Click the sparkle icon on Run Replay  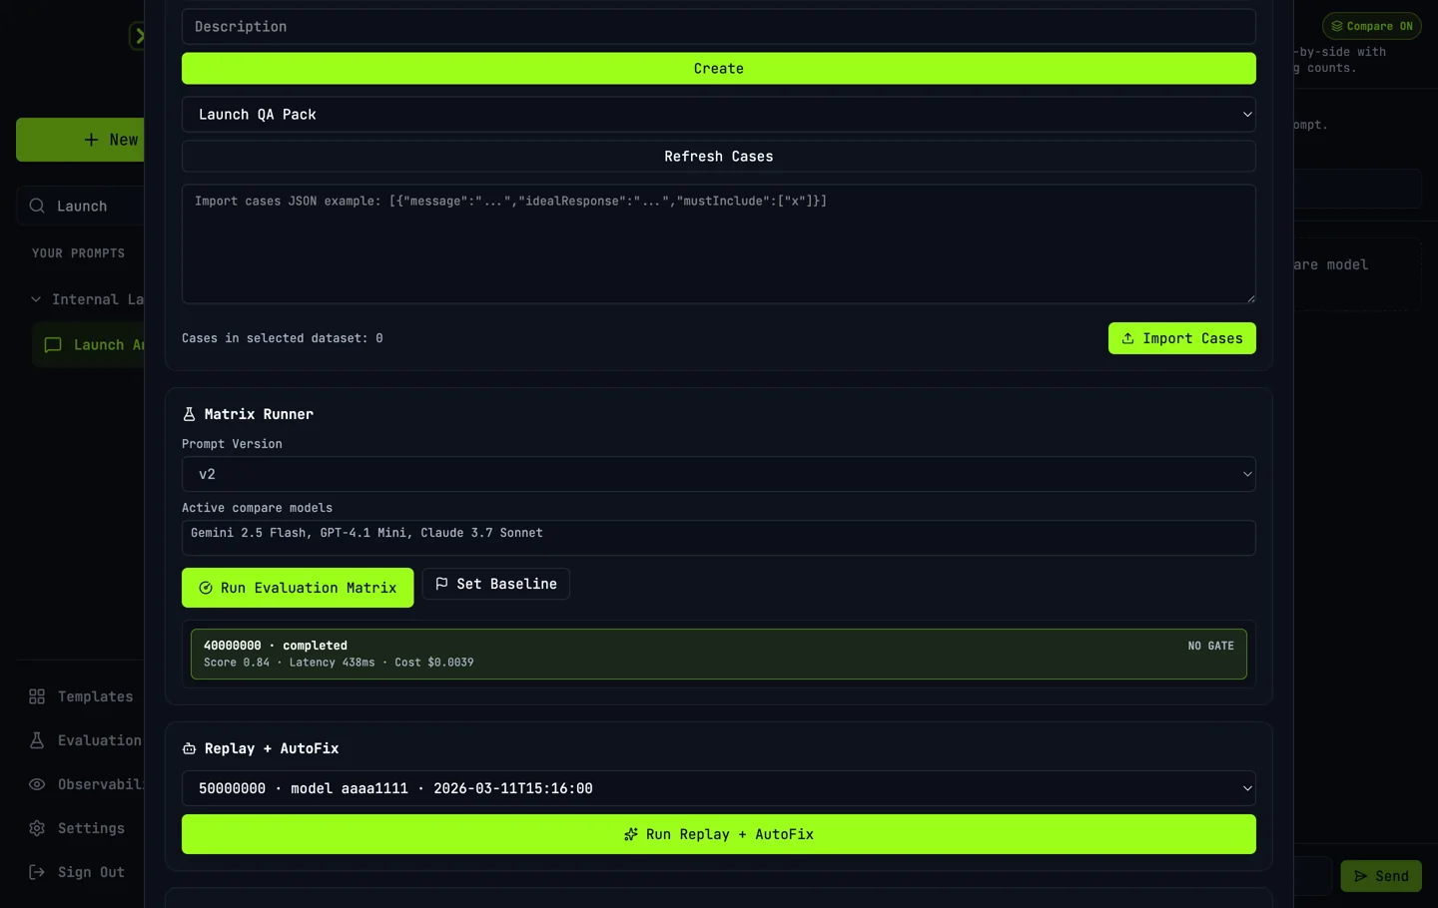click(631, 834)
